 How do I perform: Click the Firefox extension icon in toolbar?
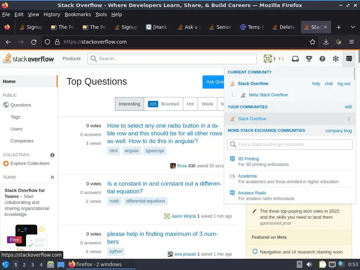point(339,42)
